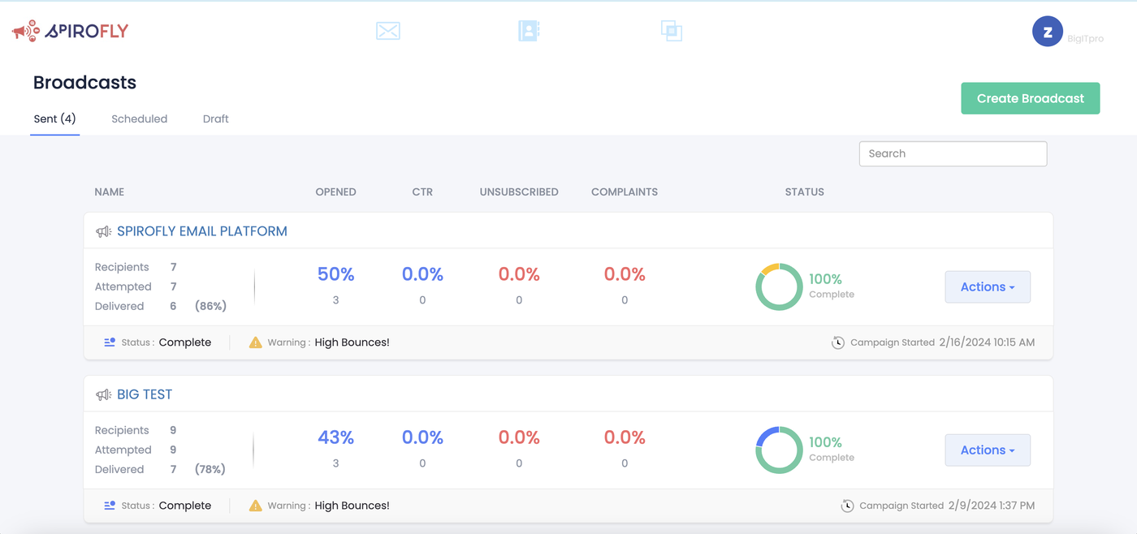Switch to the Scheduled tab
Image resolution: width=1137 pixels, height=534 pixels.
coord(139,119)
